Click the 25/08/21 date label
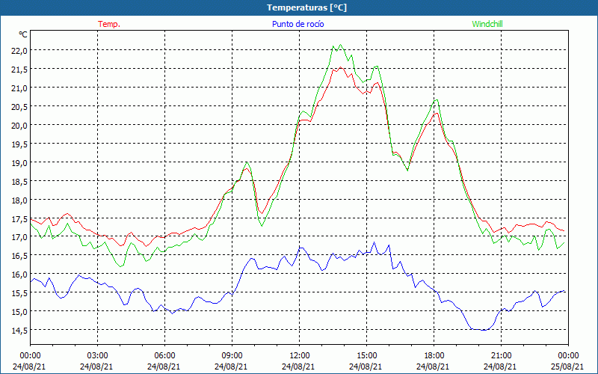The height and width of the screenshot is (374, 598). (x=568, y=367)
